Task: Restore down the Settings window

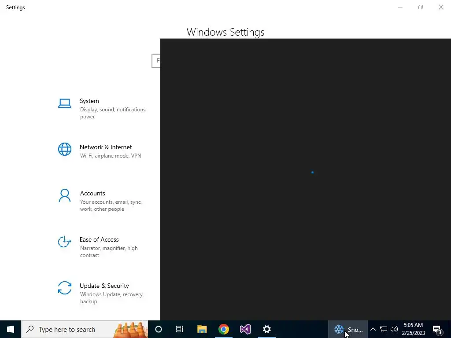Action: click(x=421, y=7)
